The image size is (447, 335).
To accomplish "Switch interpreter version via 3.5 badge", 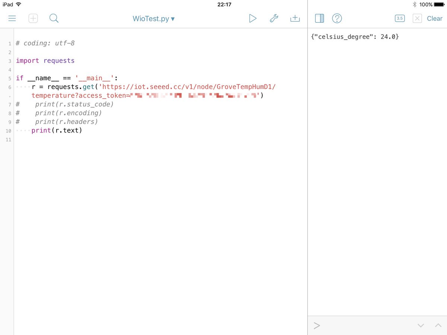I will (399, 18).
